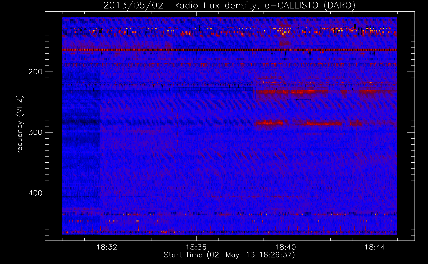428x264 pixels.
Task: Click the 'Start Time (02-May-13 18:29:37)' axis label
Action: click(x=229, y=255)
